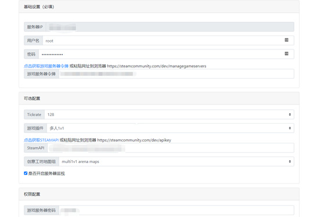Viewport: 322px width, 217px height.
Task: Toggle the server monitoring checkbox
Action: pyautogui.click(x=26, y=173)
